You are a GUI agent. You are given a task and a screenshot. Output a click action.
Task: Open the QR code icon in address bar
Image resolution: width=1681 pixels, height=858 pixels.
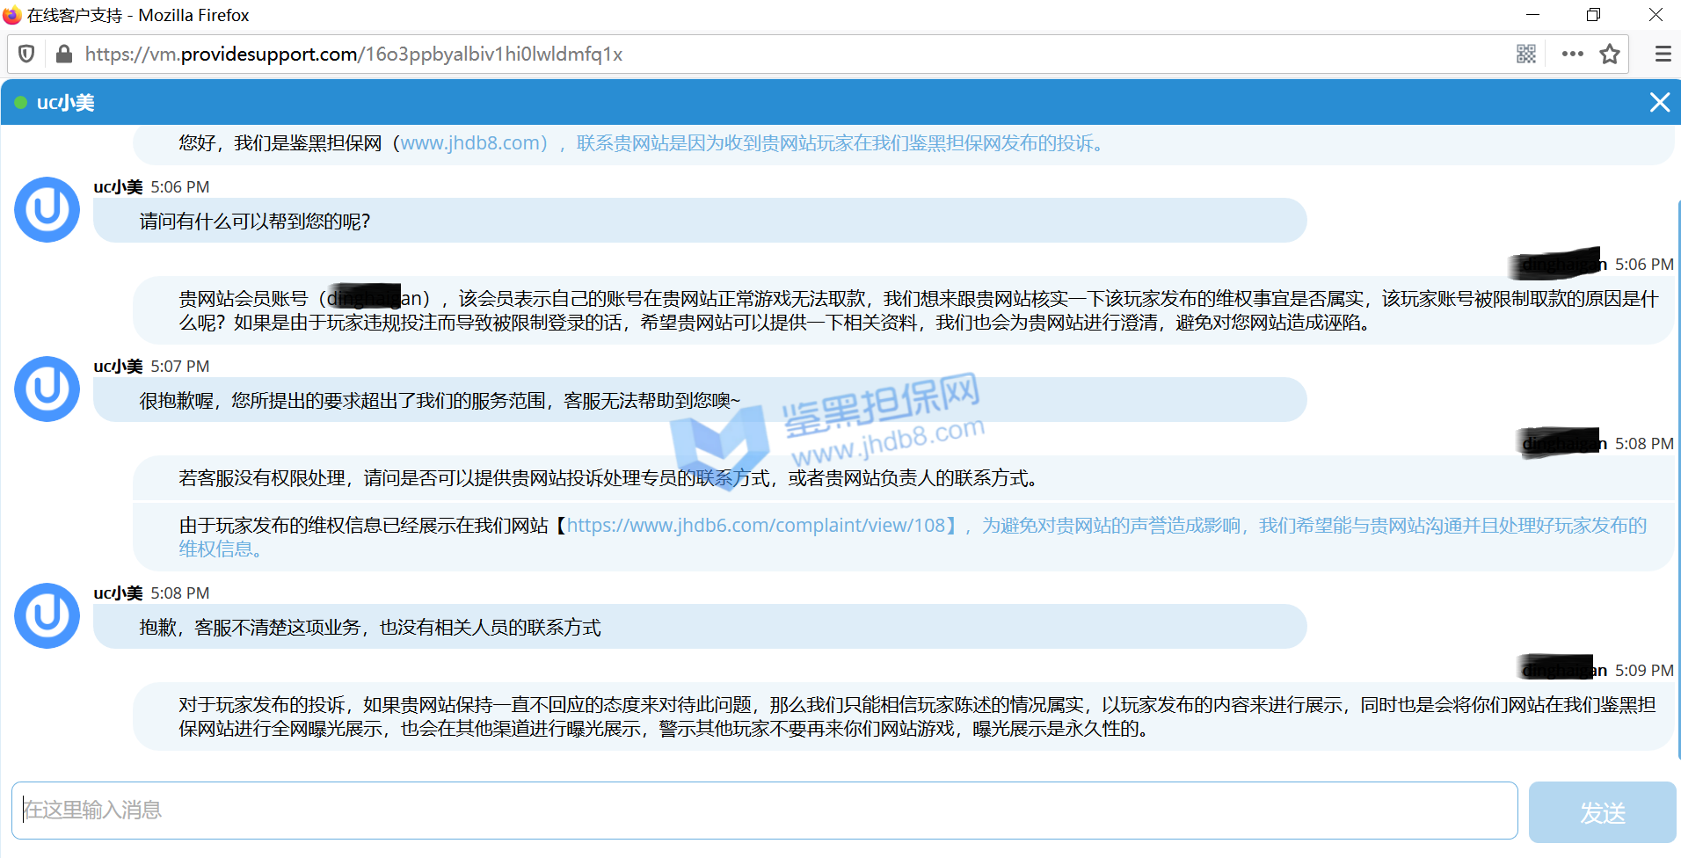coord(1526,55)
